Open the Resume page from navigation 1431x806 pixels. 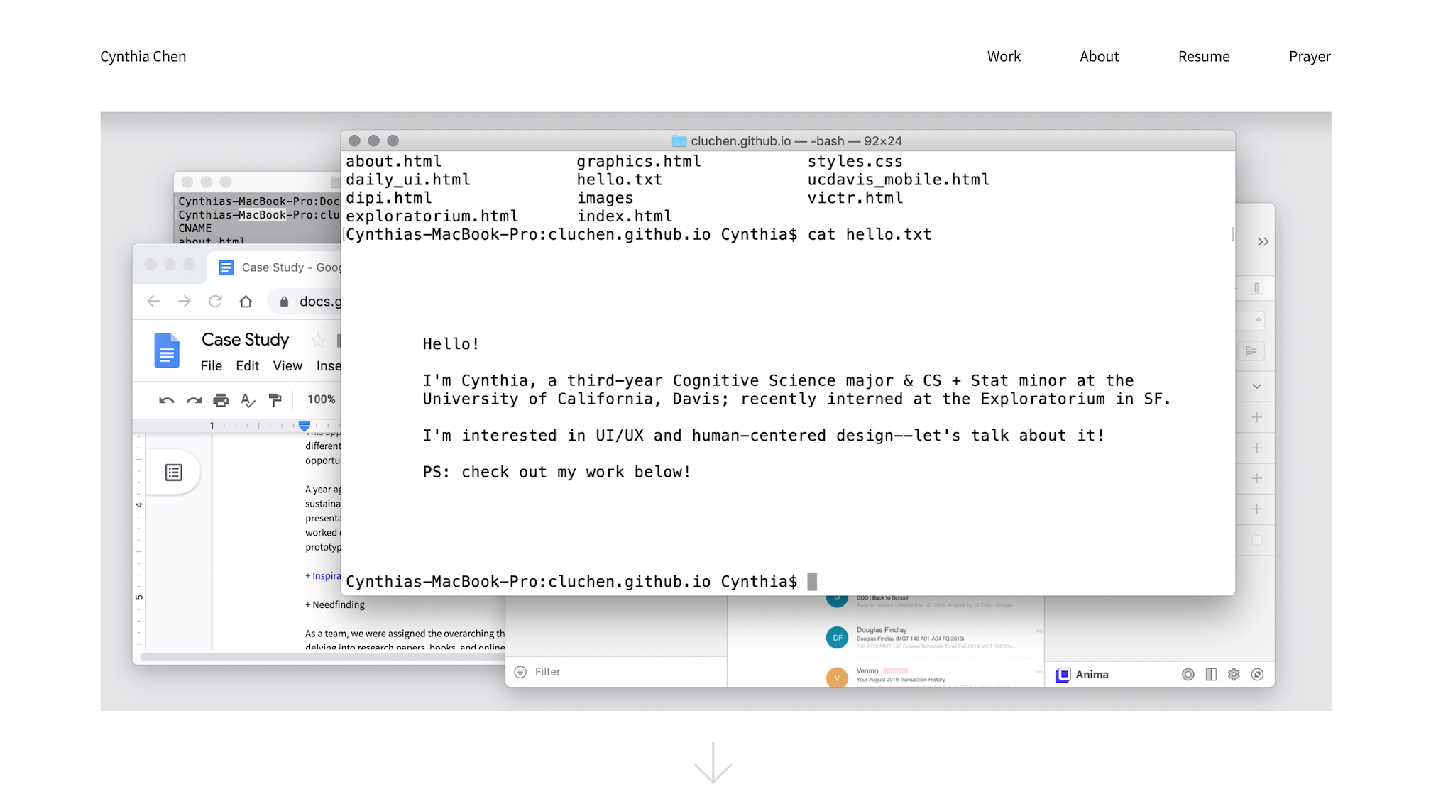click(1203, 57)
